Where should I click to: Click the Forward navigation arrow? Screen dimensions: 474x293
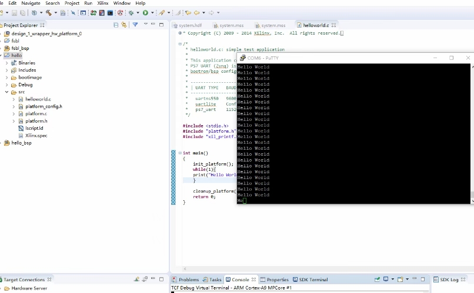(211, 13)
